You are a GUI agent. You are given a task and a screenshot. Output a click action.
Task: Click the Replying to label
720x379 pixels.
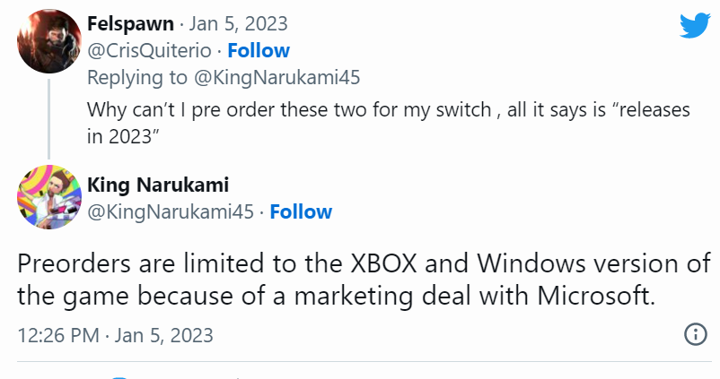tap(136, 77)
